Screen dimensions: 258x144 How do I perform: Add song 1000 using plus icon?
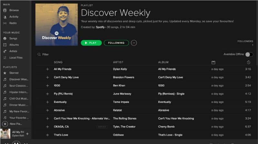pyautogui.click(x=47, y=85)
